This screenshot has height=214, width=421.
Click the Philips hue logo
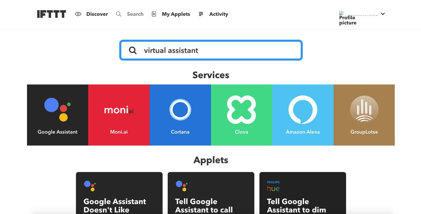coord(273,186)
